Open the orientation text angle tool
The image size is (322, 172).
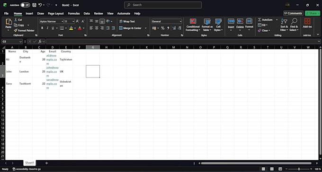click(108, 21)
